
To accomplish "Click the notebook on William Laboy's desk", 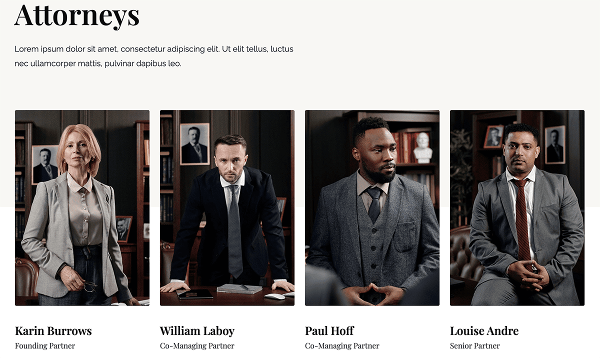I will (x=239, y=289).
